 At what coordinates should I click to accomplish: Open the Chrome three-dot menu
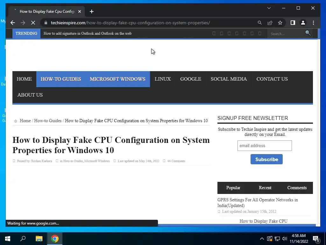(313, 23)
